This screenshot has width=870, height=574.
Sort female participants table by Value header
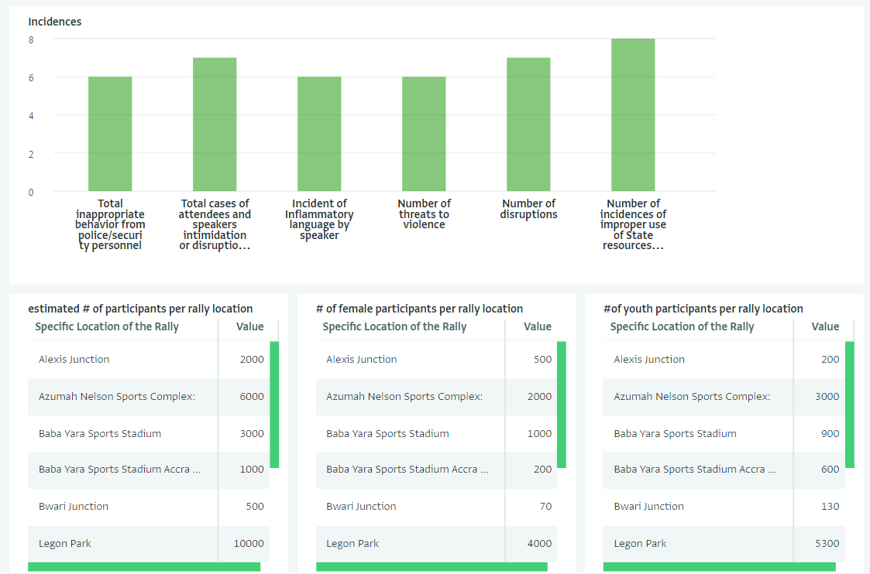(x=538, y=326)
